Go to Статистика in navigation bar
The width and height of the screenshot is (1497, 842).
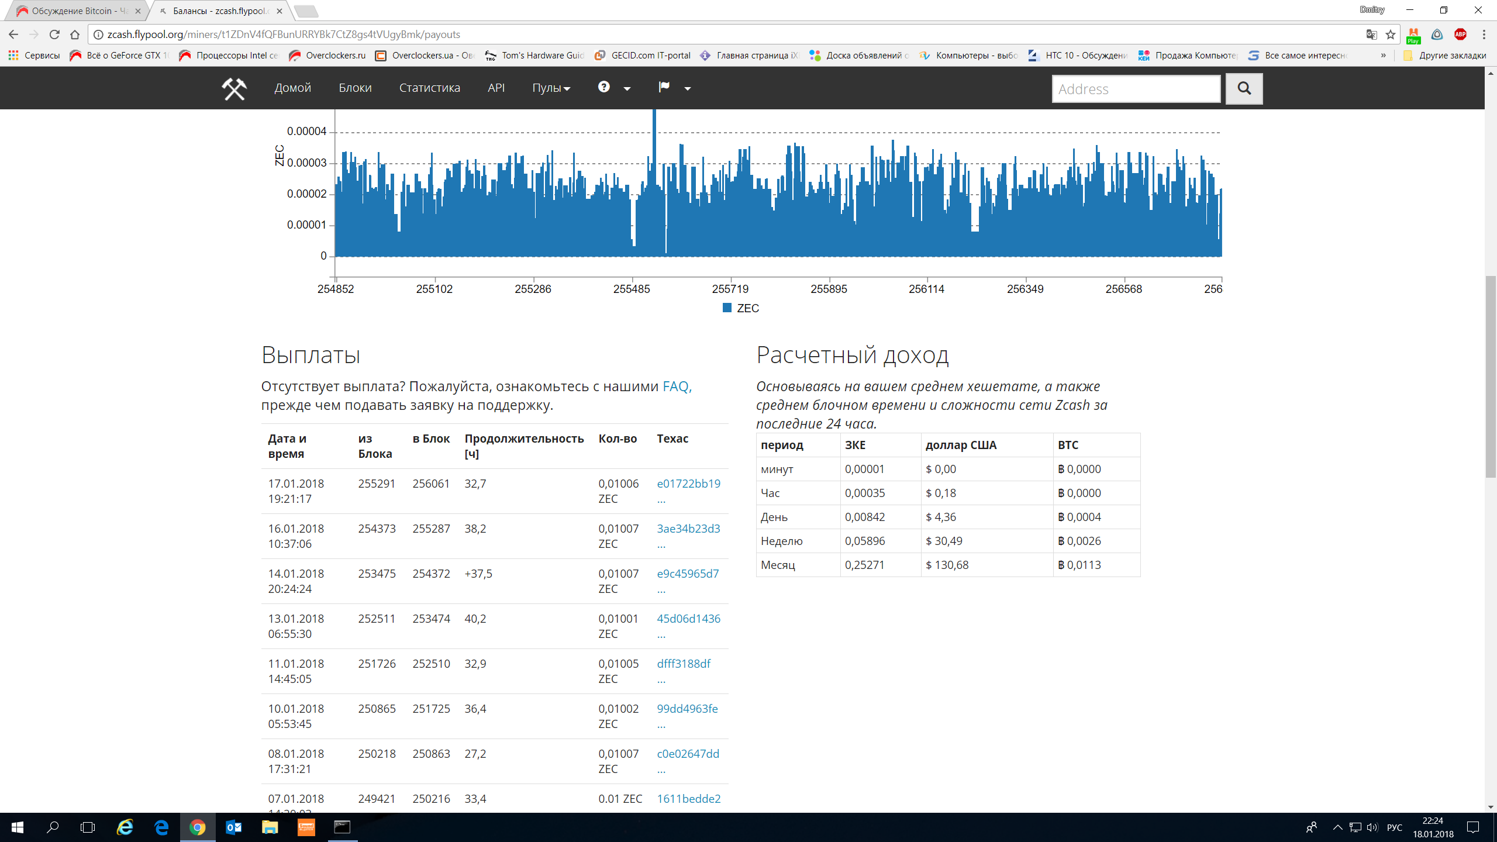click(x=429, y=88)
